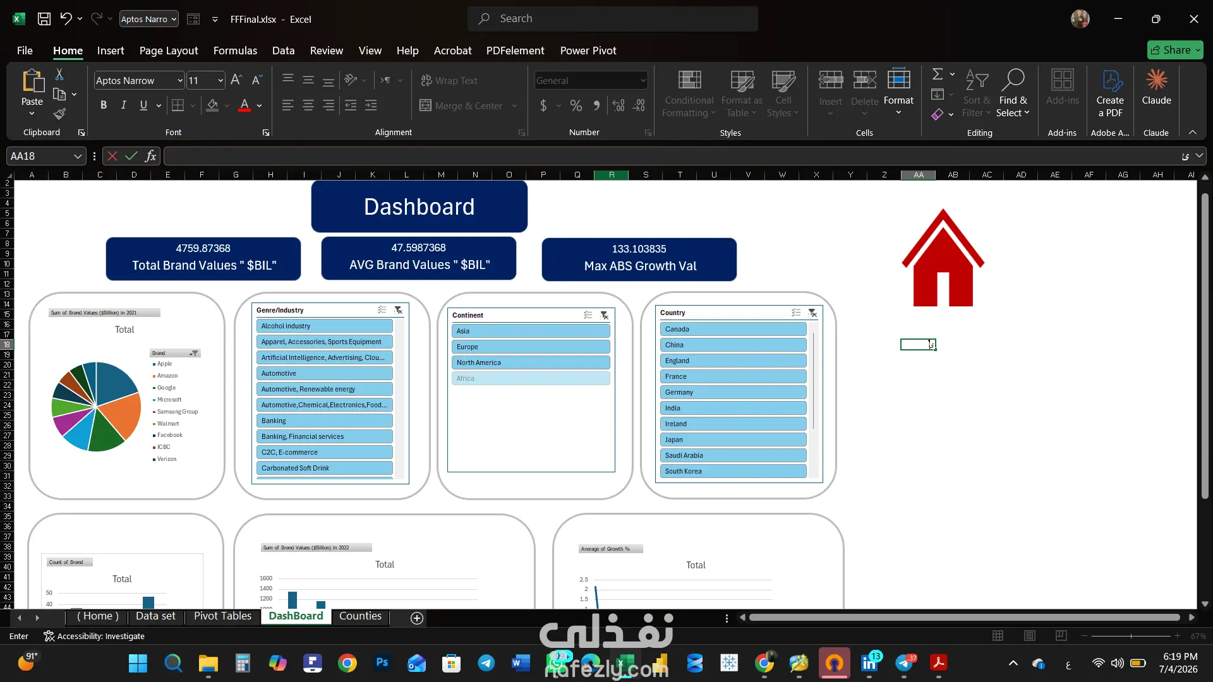
Task: Click the red home shape icon
Action: [943, 258]
